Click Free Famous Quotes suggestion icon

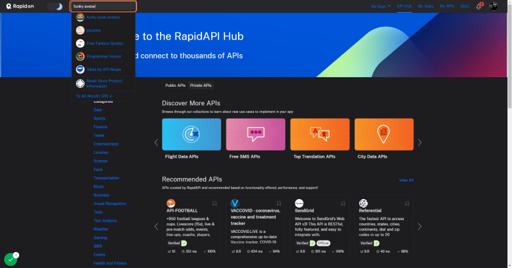(80, 43)
